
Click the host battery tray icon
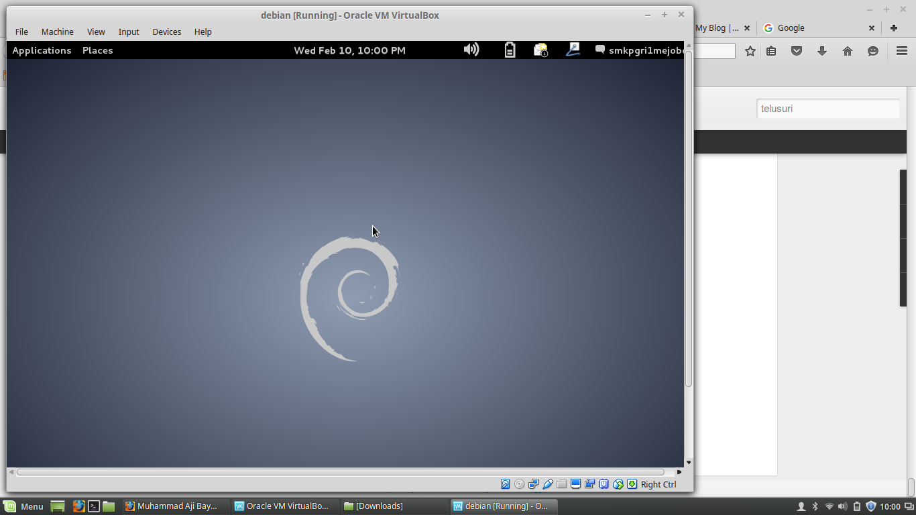(x=856, y=506)
